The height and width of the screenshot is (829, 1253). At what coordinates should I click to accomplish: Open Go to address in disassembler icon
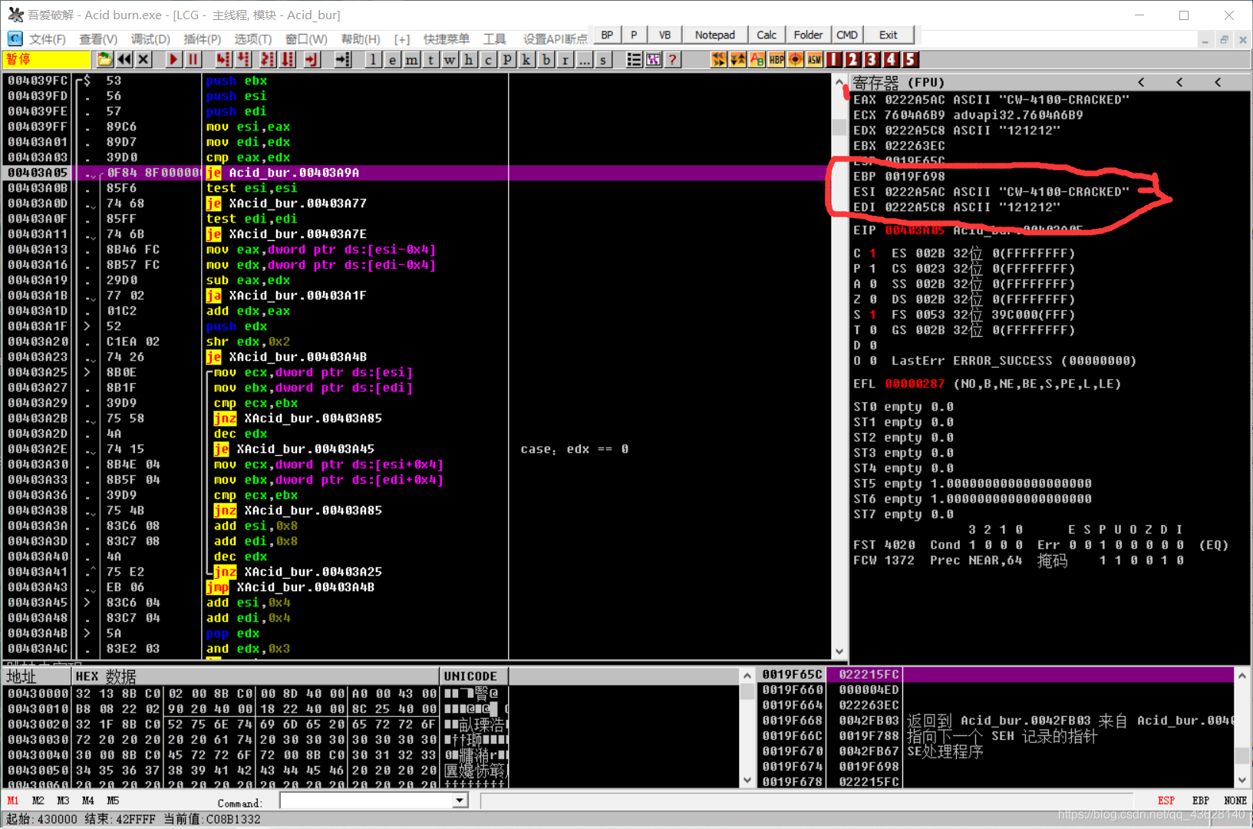342,59
